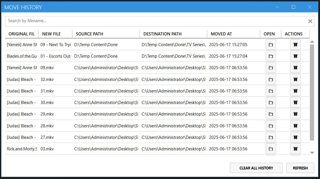Open folder for Rick.and.Morty 03.mkv entry
Image resolution: width=320 pixels, height=179 pixels.
pos(271,149)
